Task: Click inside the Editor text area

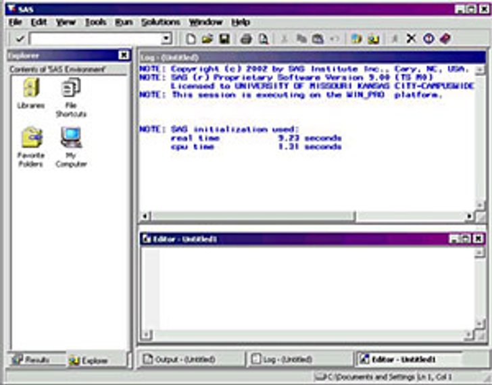Action: (x=317, y=288)
